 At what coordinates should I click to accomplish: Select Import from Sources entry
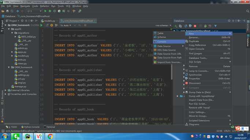169,62
